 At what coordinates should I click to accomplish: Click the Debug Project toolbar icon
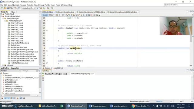click(x=48, y=8)
